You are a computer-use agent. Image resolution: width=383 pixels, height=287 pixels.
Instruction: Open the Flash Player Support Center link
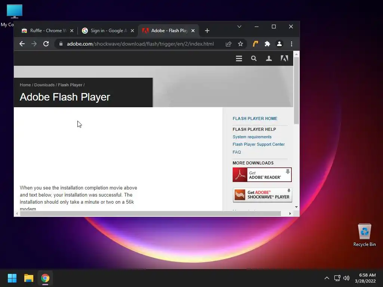[x=258, y=145]
